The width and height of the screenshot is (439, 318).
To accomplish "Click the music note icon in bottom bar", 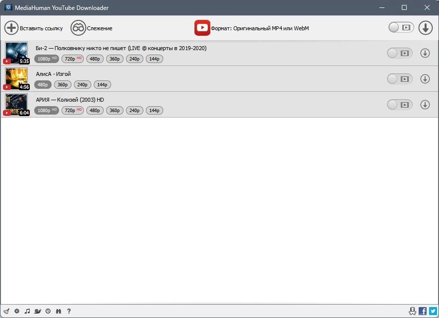I will [27, 311].
